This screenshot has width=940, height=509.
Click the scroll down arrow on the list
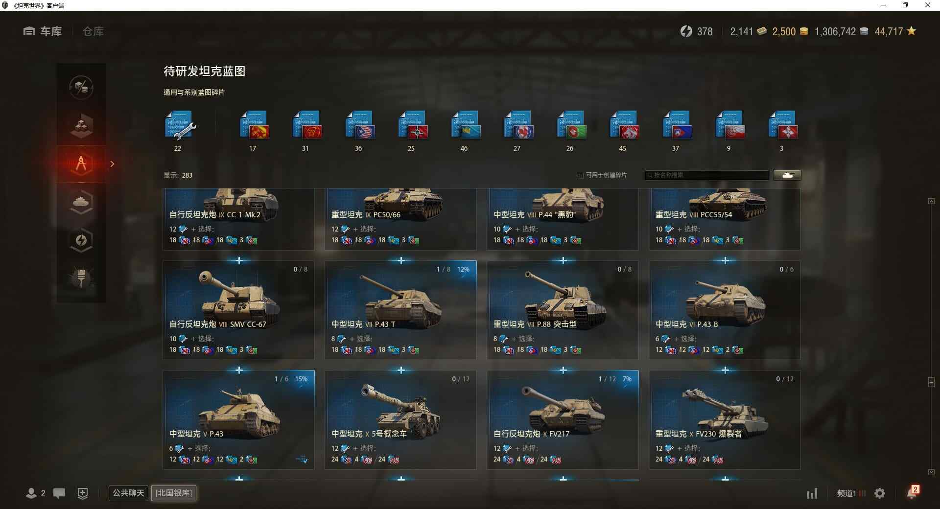pyautogui.click(x=931, y=472)
